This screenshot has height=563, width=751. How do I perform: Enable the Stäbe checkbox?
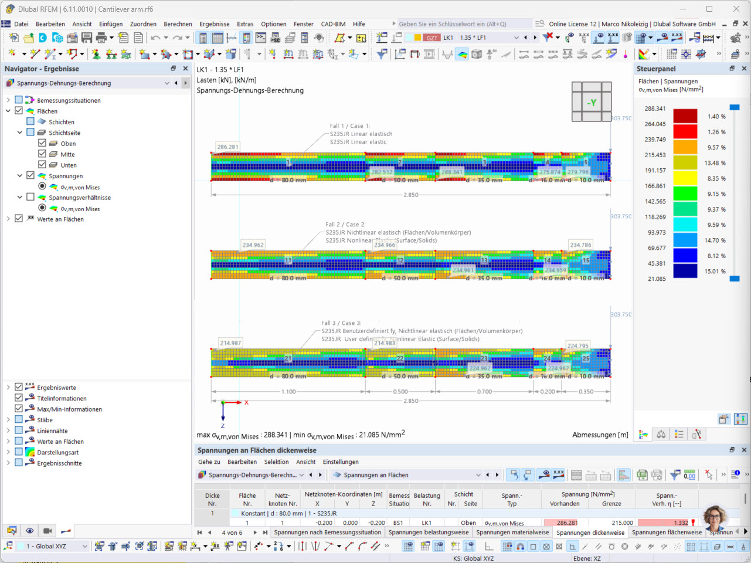pos(19,420)
